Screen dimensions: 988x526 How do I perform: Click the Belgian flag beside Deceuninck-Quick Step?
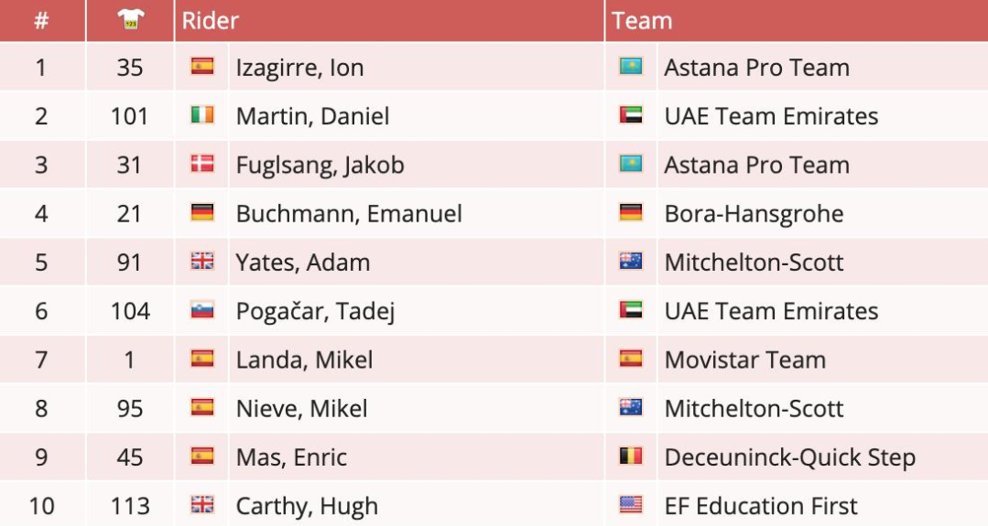pyautogui.click(x=631, y=456)
